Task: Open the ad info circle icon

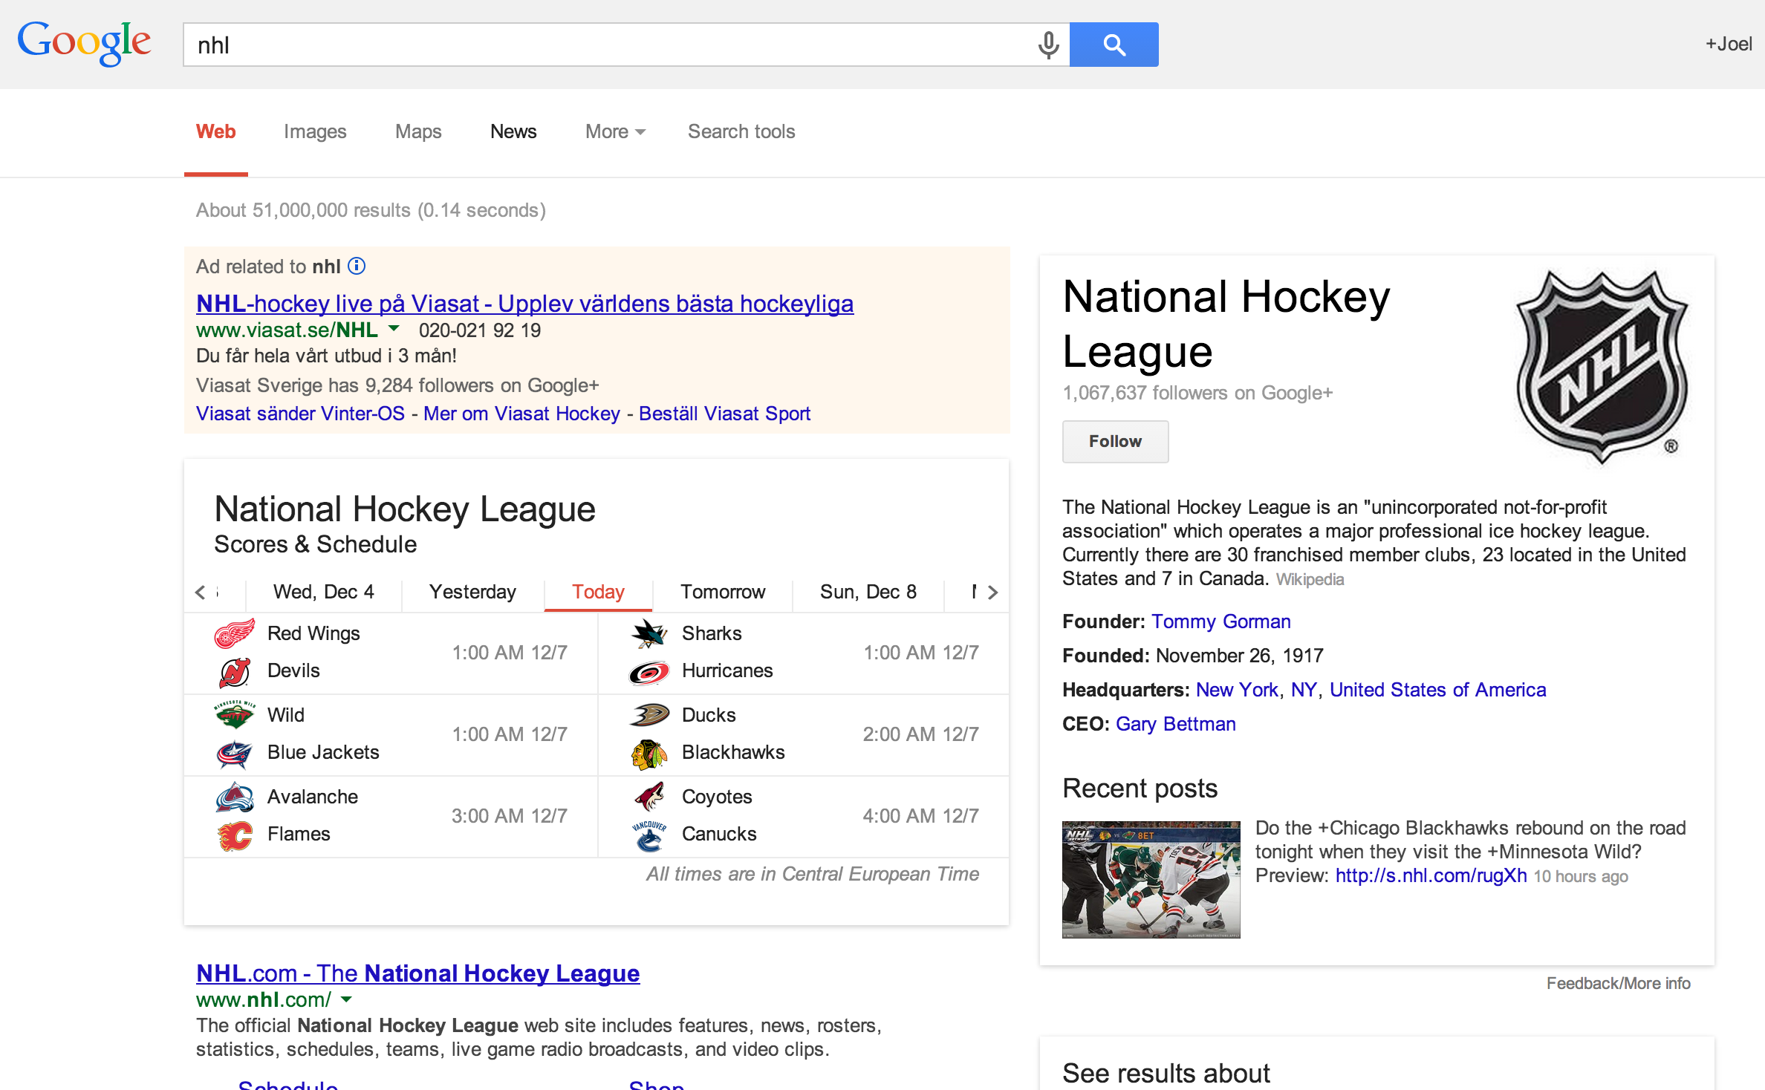Action: pos(357,266)
